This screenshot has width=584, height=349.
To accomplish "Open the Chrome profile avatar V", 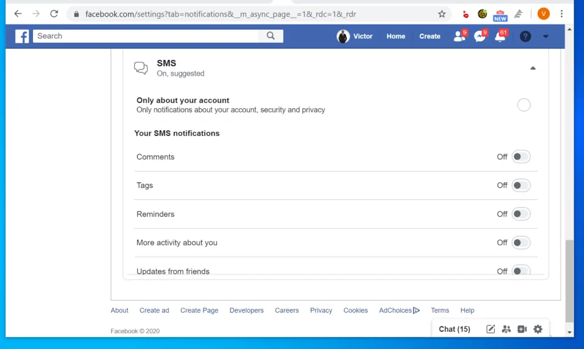I will click(544, 14).
